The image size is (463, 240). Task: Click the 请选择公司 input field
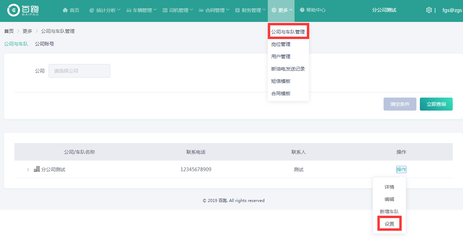[79, 71]
